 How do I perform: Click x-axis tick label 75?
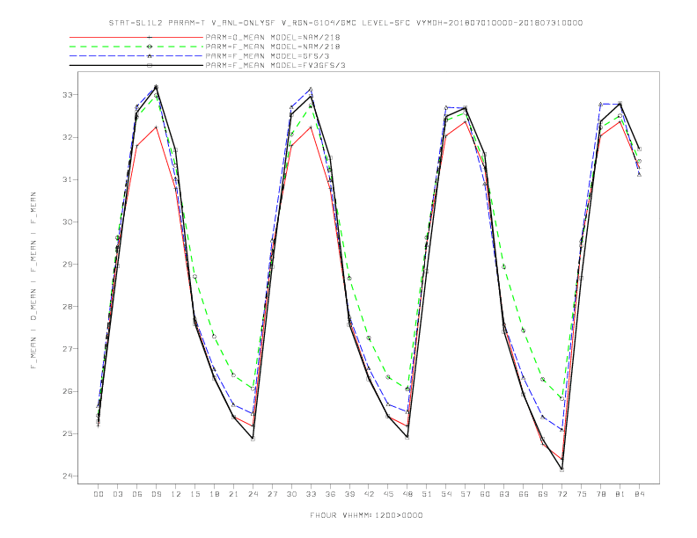click(582, 494)
